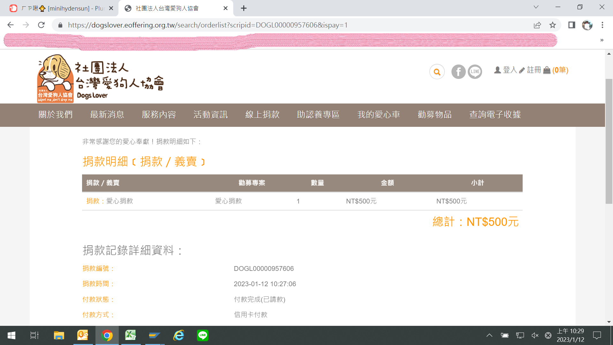Open the shopping cart (0筆)

(x=556, y=70)
